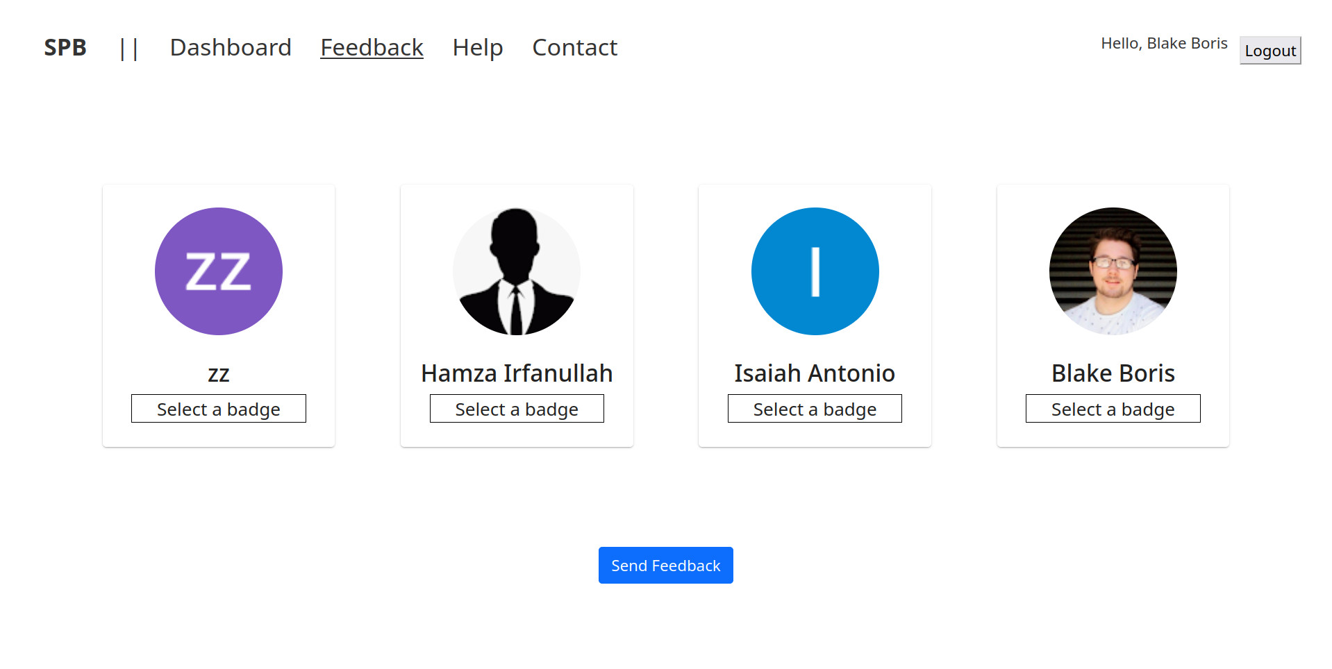Click the Isaiah Antonio name label

pyautogui.click(x=815, y=373)
